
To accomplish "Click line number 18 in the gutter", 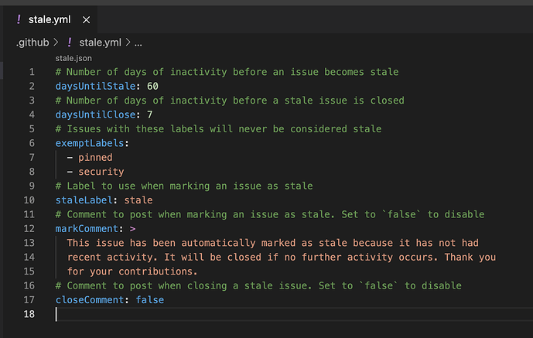I will (29, 314).
